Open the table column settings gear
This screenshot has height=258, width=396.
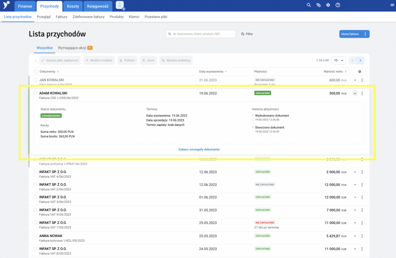click(360, 72)
